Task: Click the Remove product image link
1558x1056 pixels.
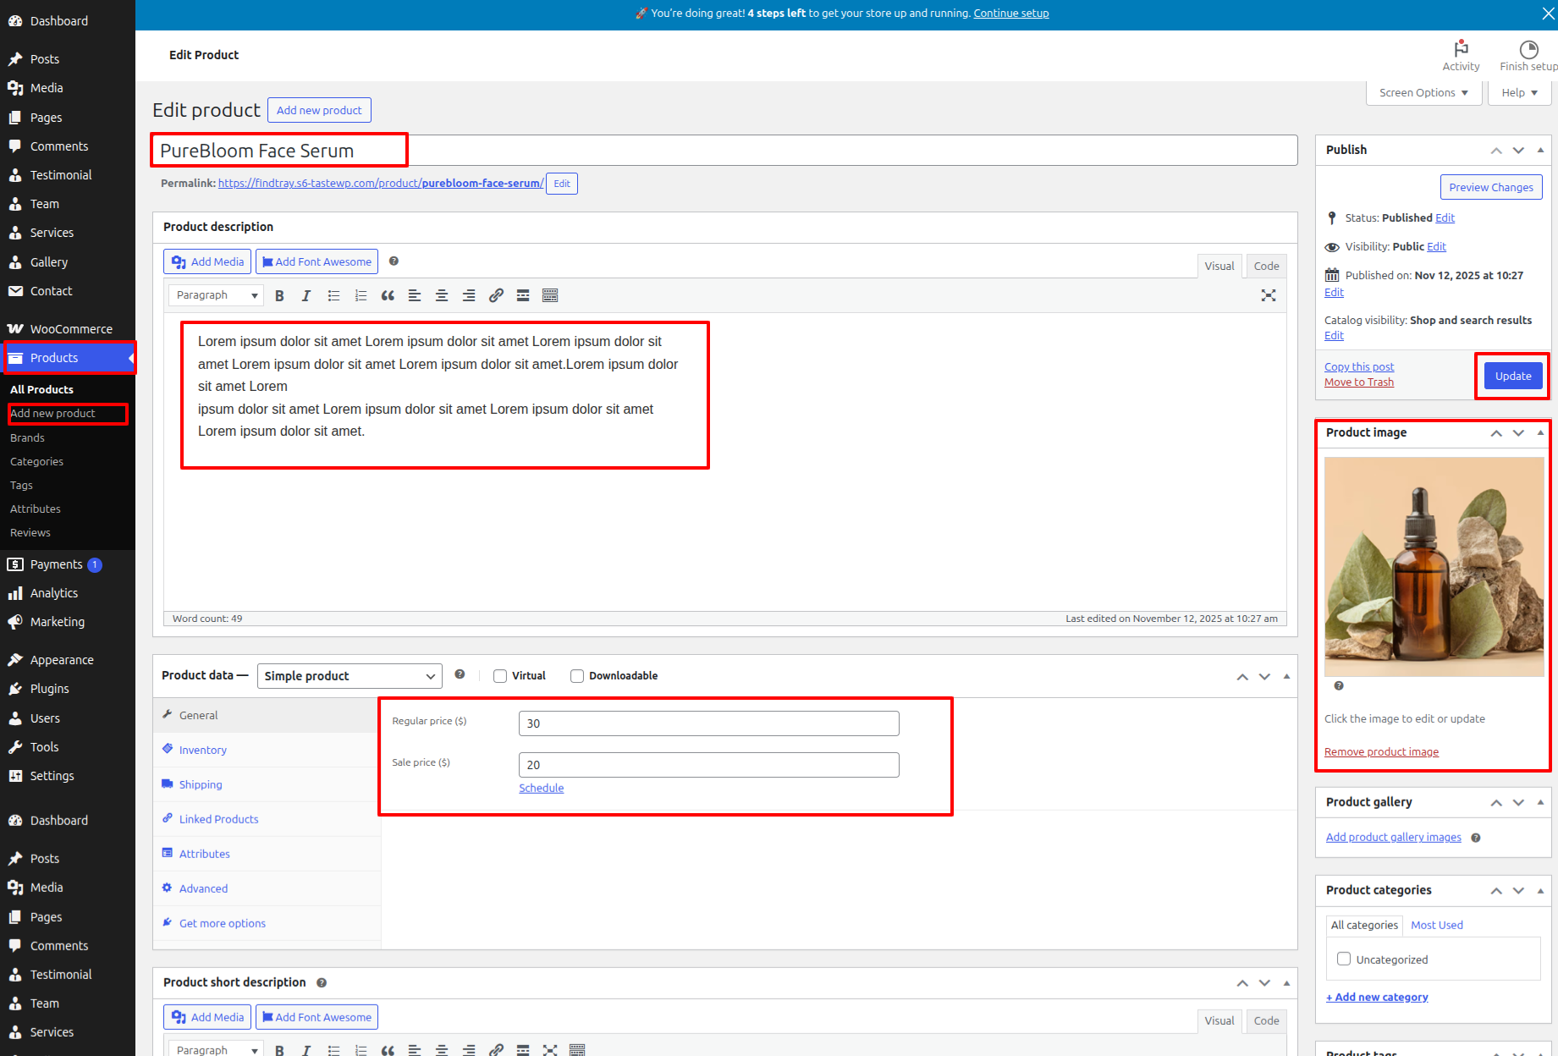Action: pos(1381,752)
